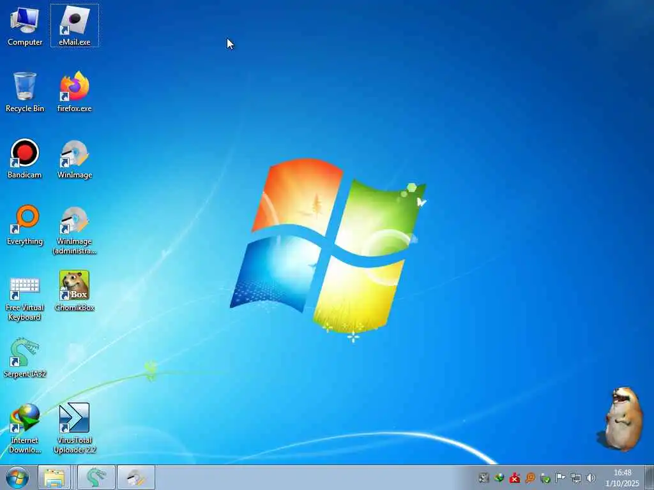Open the WinImage taskbar button
The height and width of the screenshot is (490, 654).
point(136,477)
